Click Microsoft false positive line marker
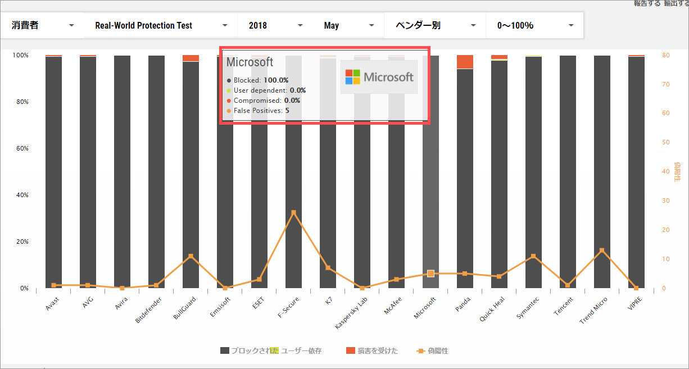Viewport: 689px width, 369px height. pyautogui.click(x=430, y=274)
